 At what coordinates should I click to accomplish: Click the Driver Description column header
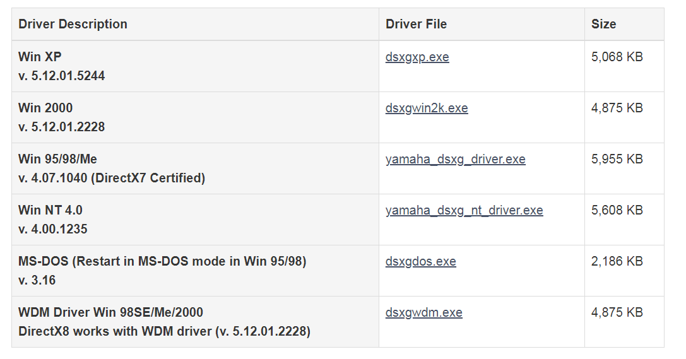click(x=73, y=25)
